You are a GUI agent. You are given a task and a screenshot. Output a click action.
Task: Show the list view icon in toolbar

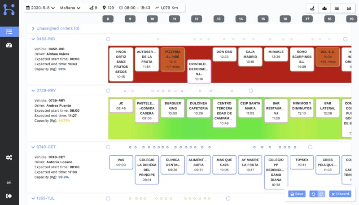tap(337, 8)
